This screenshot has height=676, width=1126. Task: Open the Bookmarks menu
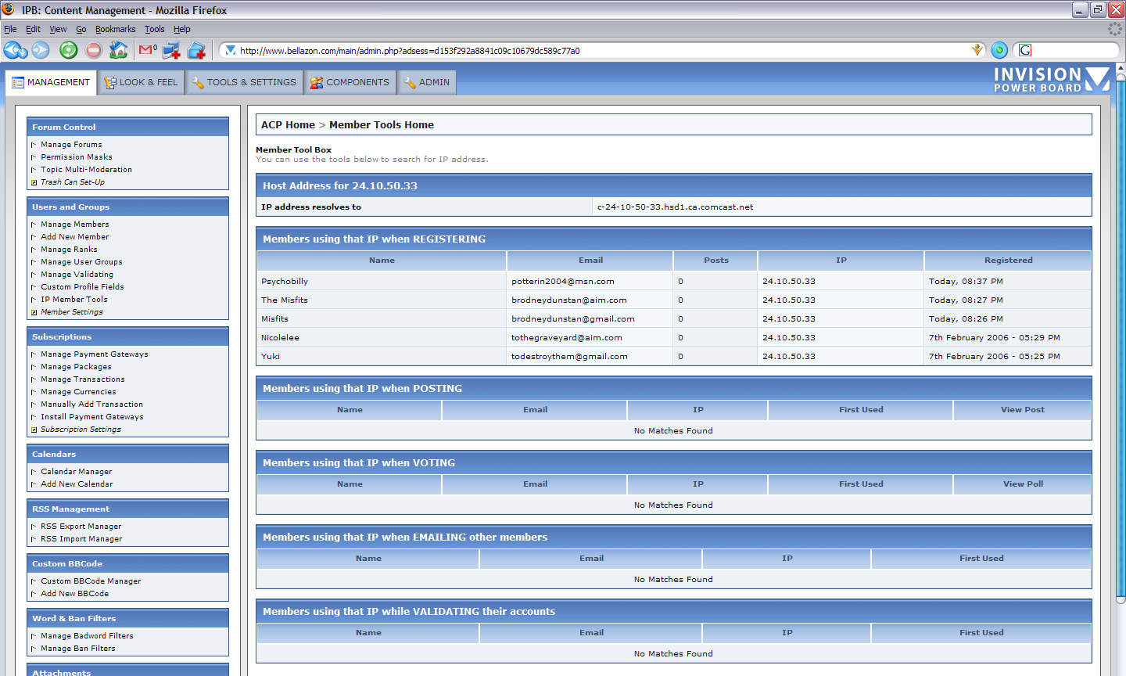click(x=115, y=29)
